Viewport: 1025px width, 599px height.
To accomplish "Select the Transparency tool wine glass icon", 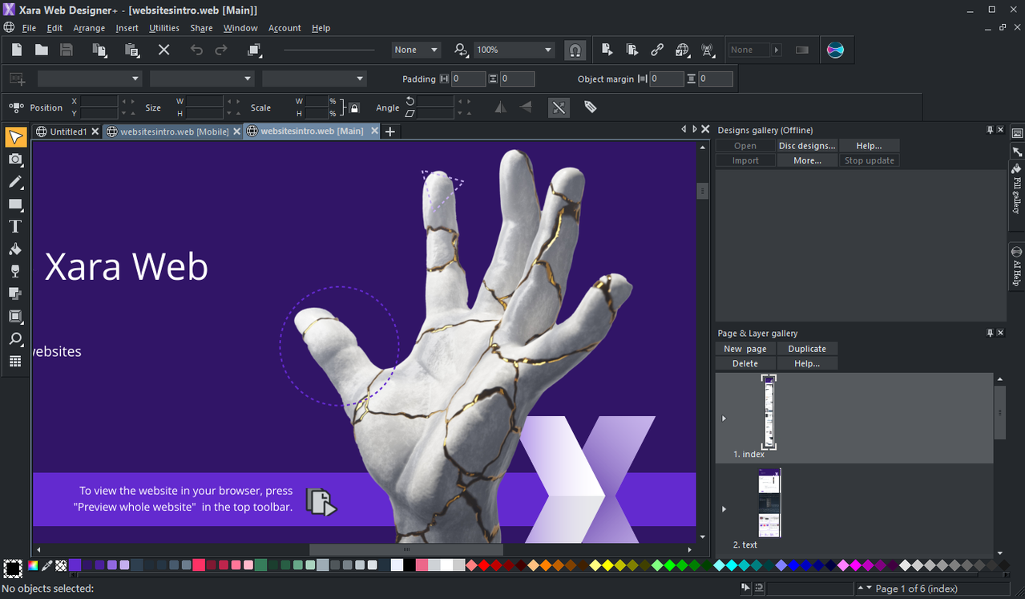I will [15, 272].
